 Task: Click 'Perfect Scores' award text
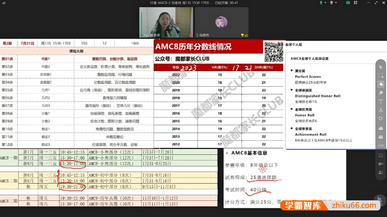(x=308, y=77)
